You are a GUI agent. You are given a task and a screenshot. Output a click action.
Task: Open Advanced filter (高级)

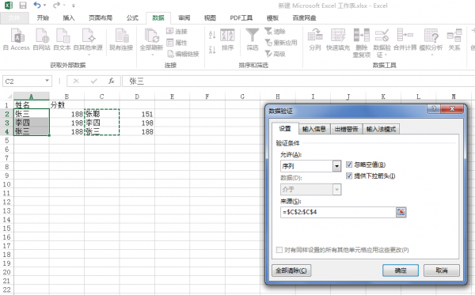tap(275, 54)
